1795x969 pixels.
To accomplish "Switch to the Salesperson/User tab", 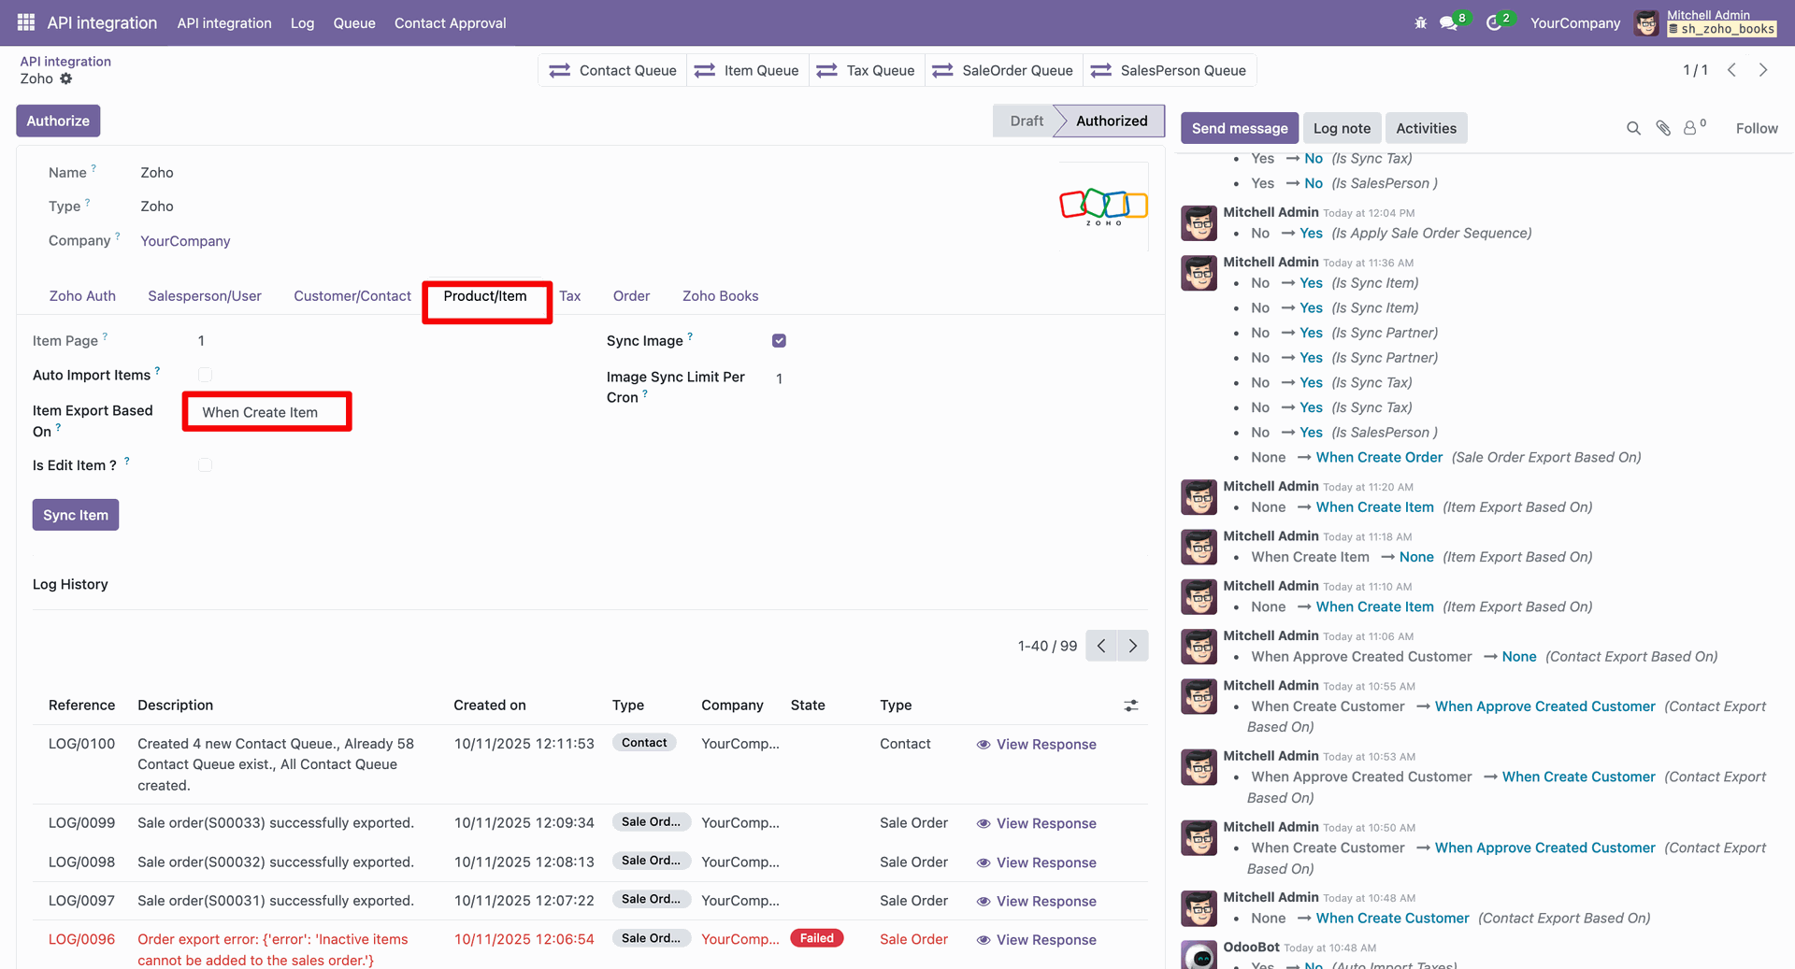I will [x=205, y=296].
